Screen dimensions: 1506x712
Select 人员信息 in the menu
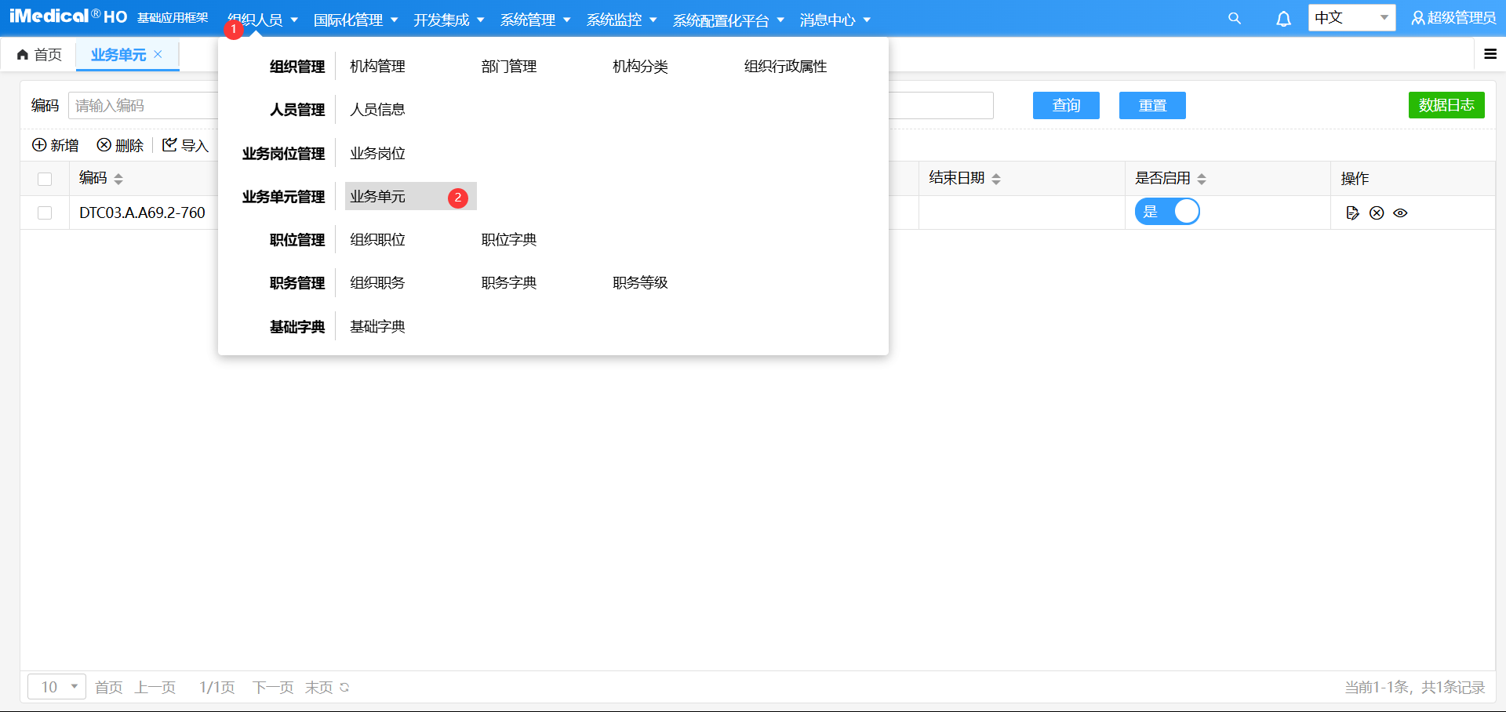click(377, 110)
